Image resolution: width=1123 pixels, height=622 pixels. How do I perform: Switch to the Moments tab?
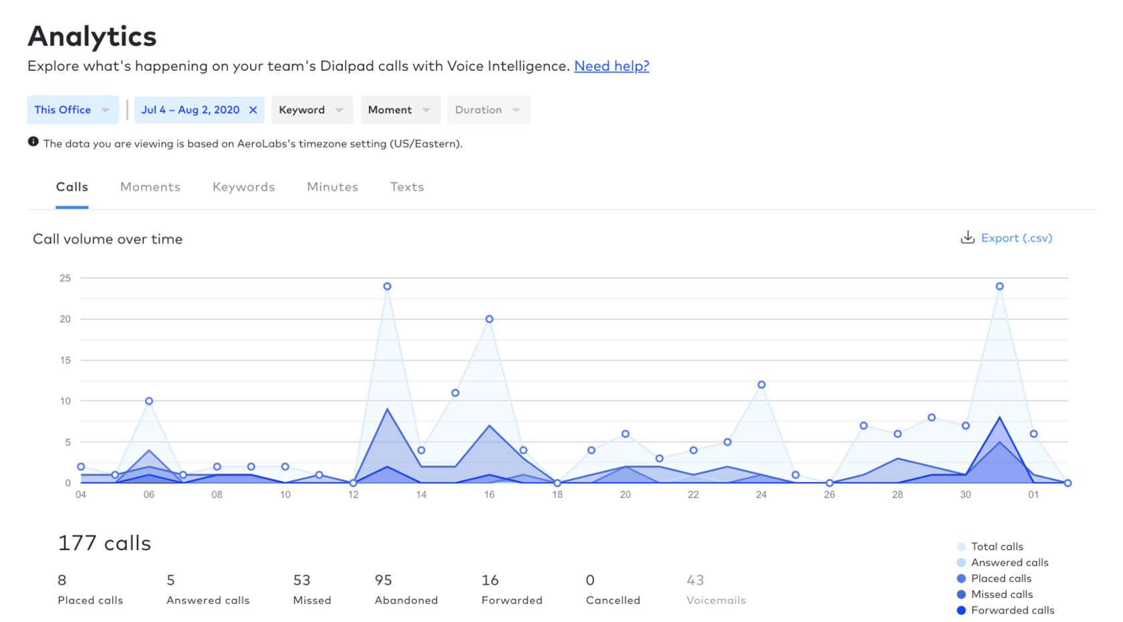(x=150, y=187)
